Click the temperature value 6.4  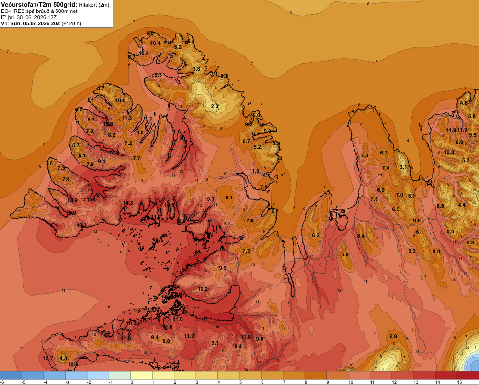pos(361,236)
